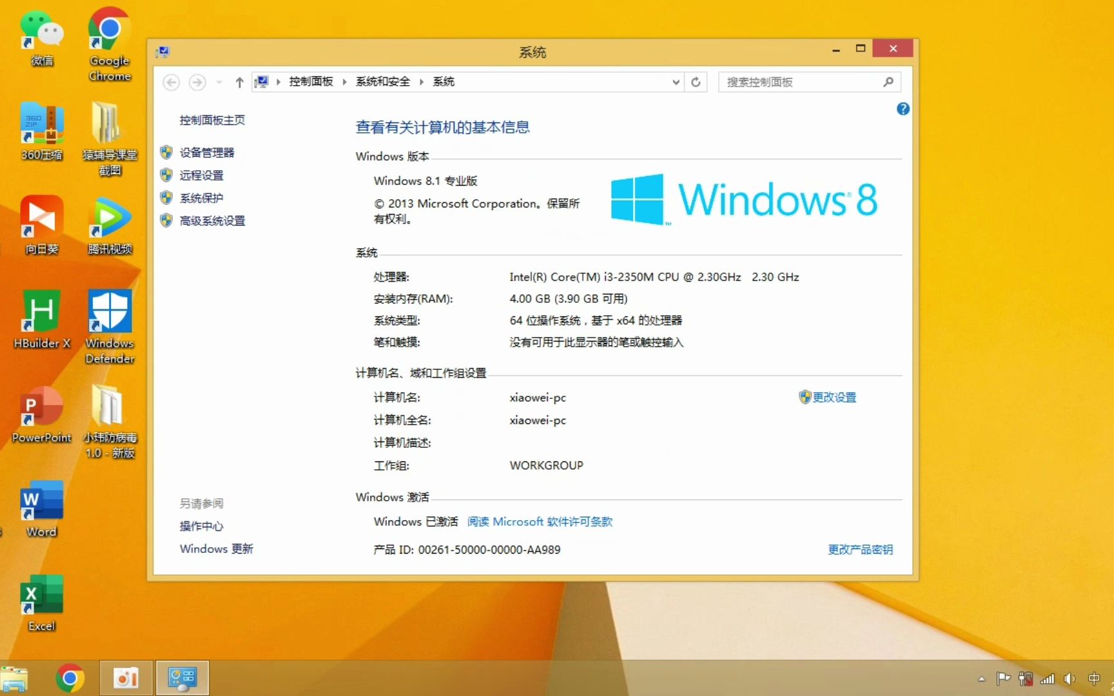Image resolution: width=1114 pixels, height=696 pixels.
Task: Click the security/power tray icon
Action: 1026,679
